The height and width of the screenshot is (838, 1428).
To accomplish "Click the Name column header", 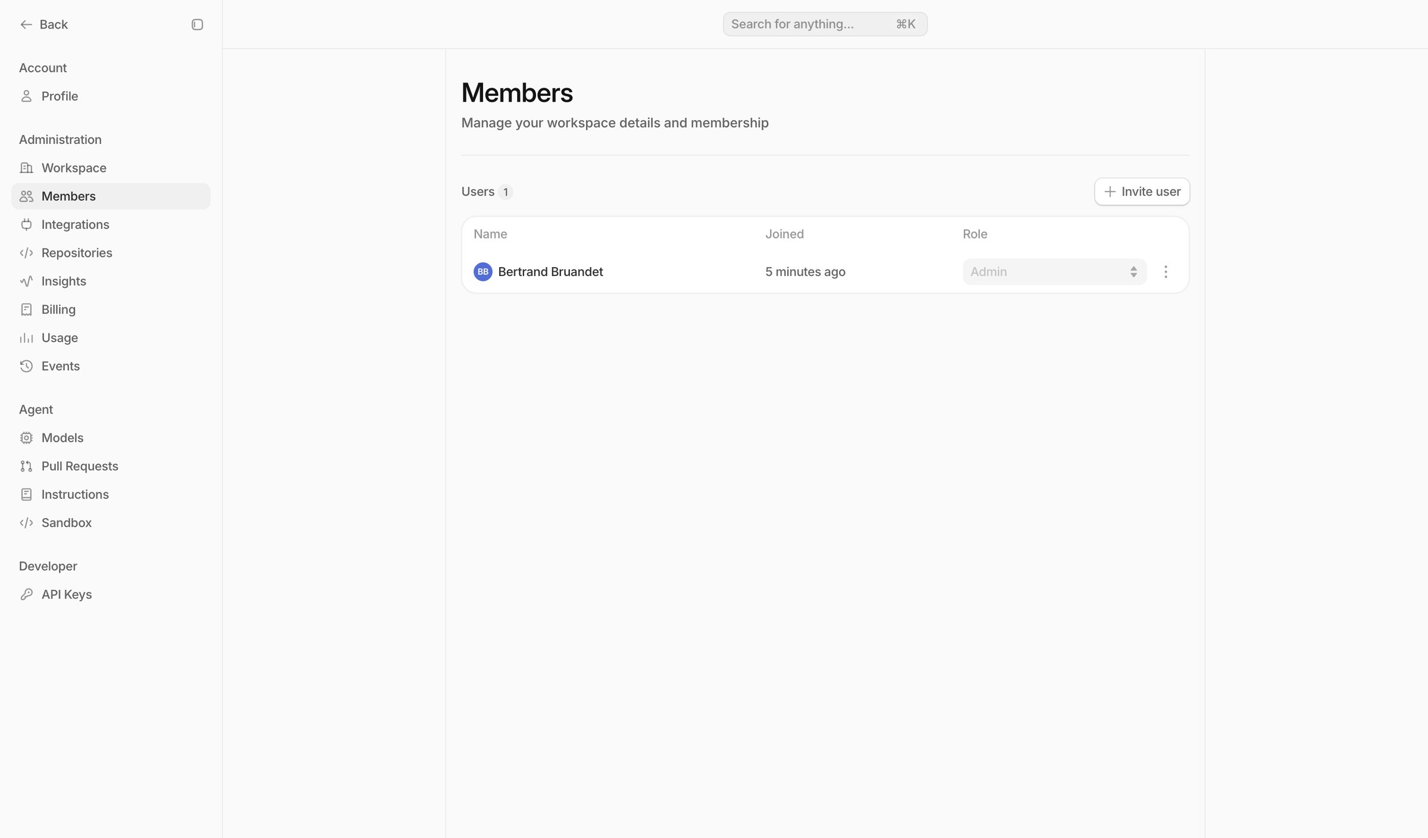I will (x=490, y=234).
